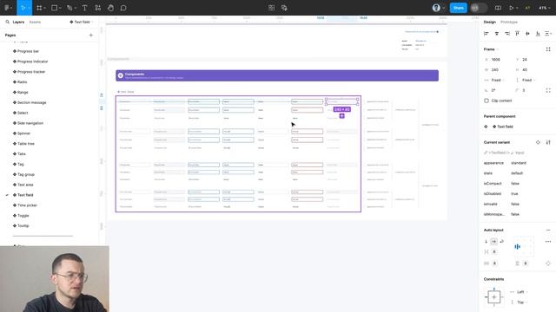Image resolution: width=556 pixels, height=312 pixels.
Task: Select the Comment tool
Action: [123, 8]
